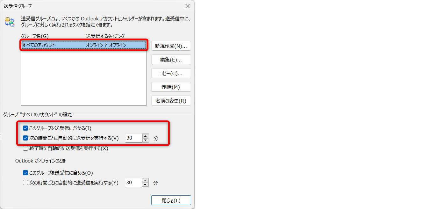Click the 編集(E)... button
428x209 pixels.
pos(171,60)
